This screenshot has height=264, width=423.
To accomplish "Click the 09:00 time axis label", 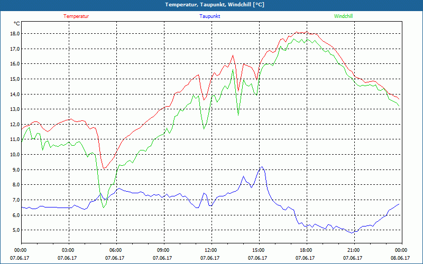I will 164,250.
